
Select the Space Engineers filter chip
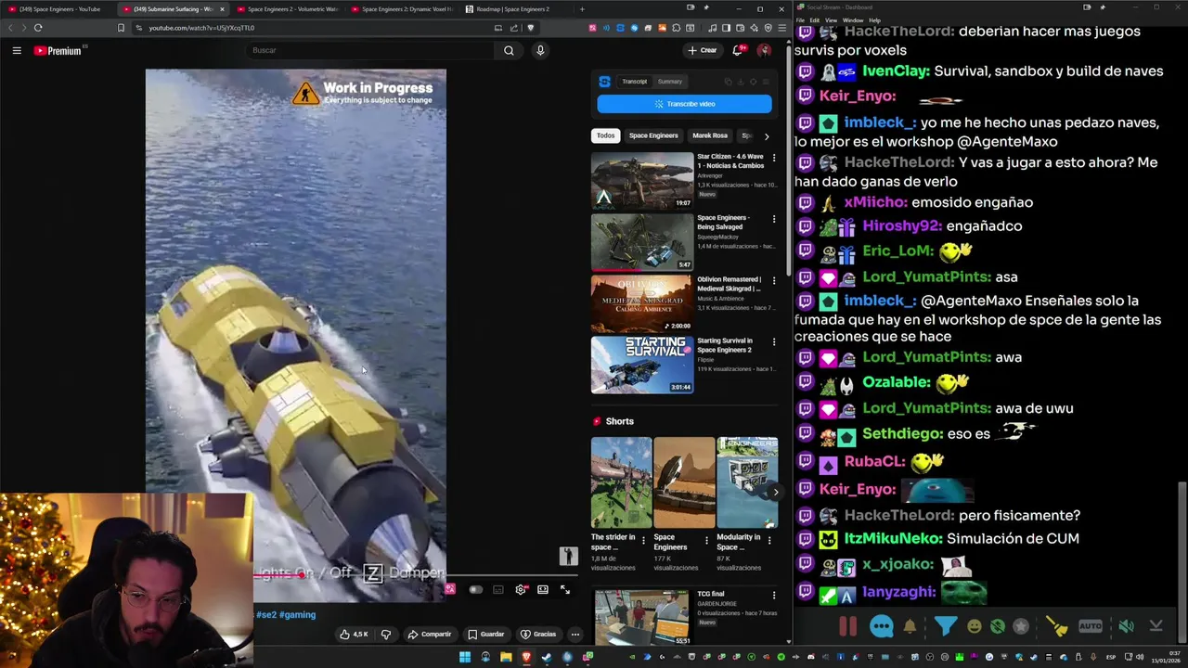[653, 135]
